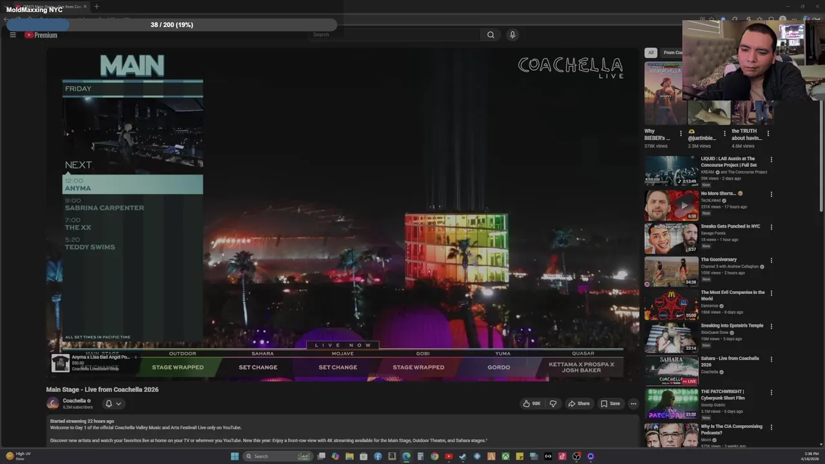Open LIQUID : LAB Austin video title
825x464 pixels.
[x=728, y=162]
